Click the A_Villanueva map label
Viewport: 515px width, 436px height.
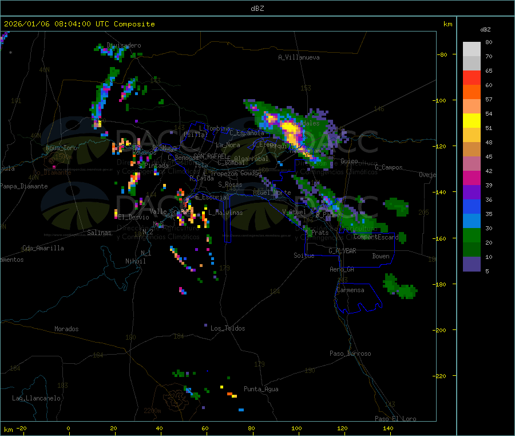[299, 57]
